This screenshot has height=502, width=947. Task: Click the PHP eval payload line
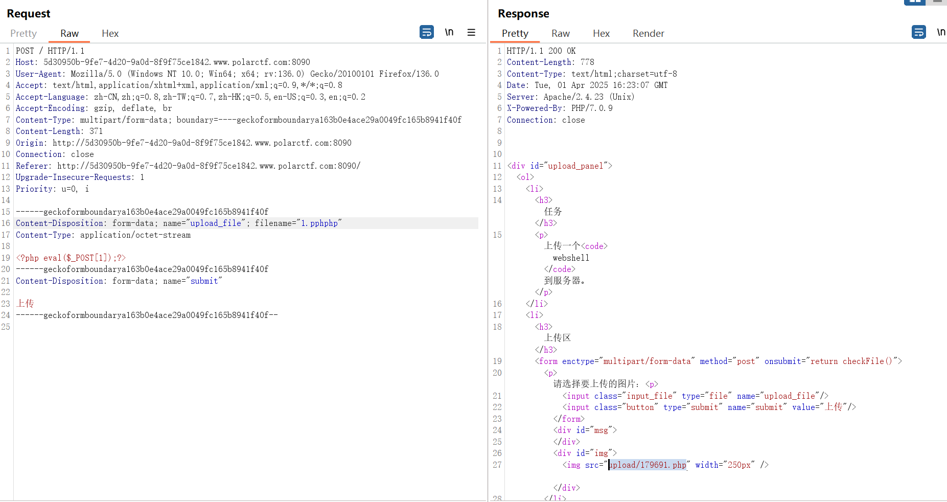71,258
